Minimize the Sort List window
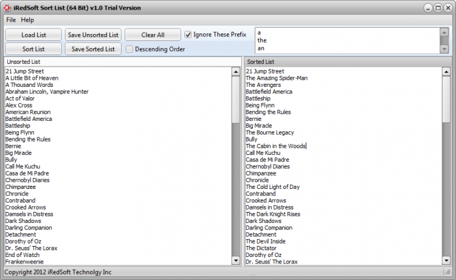Viewport: 456px width, 280px height. click(x=428, y=8)
